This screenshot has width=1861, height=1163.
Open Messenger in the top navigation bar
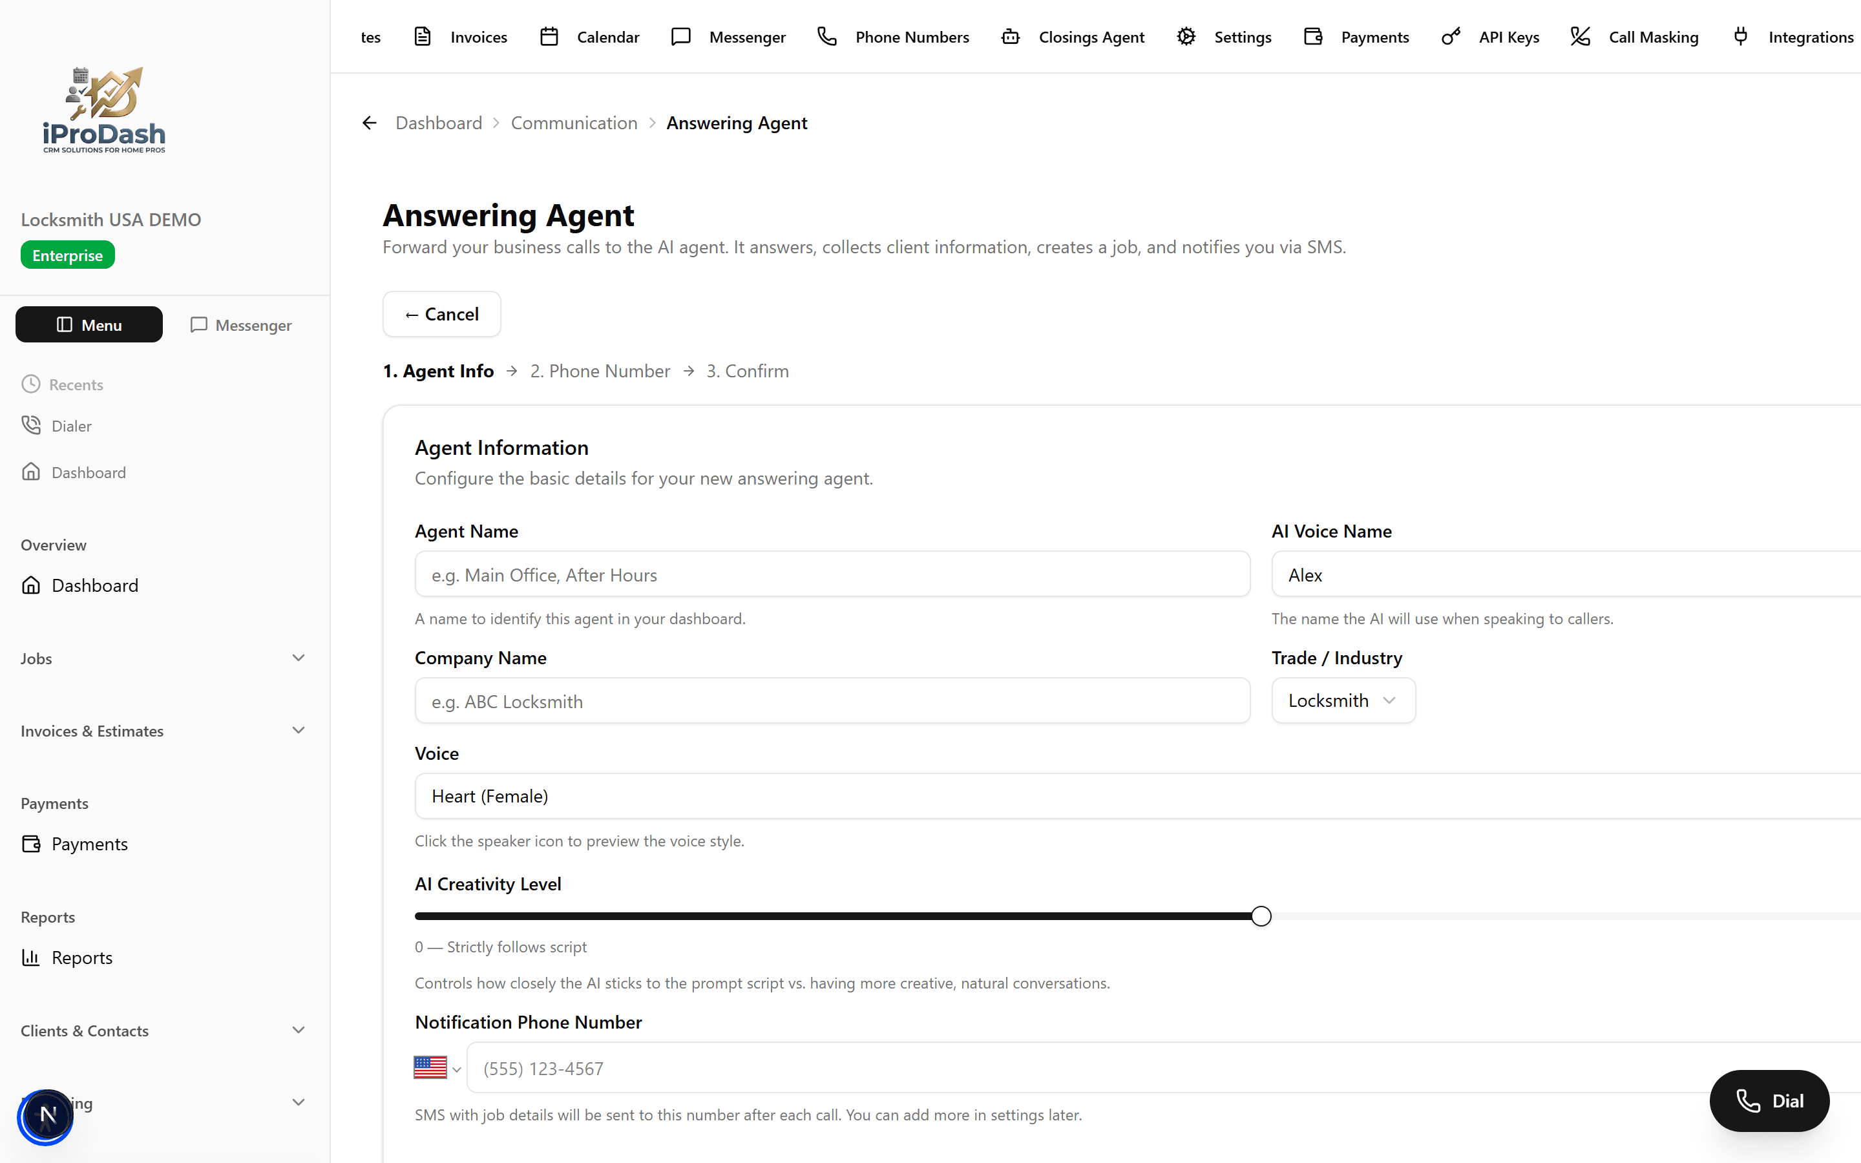click(x=728, y=37)
